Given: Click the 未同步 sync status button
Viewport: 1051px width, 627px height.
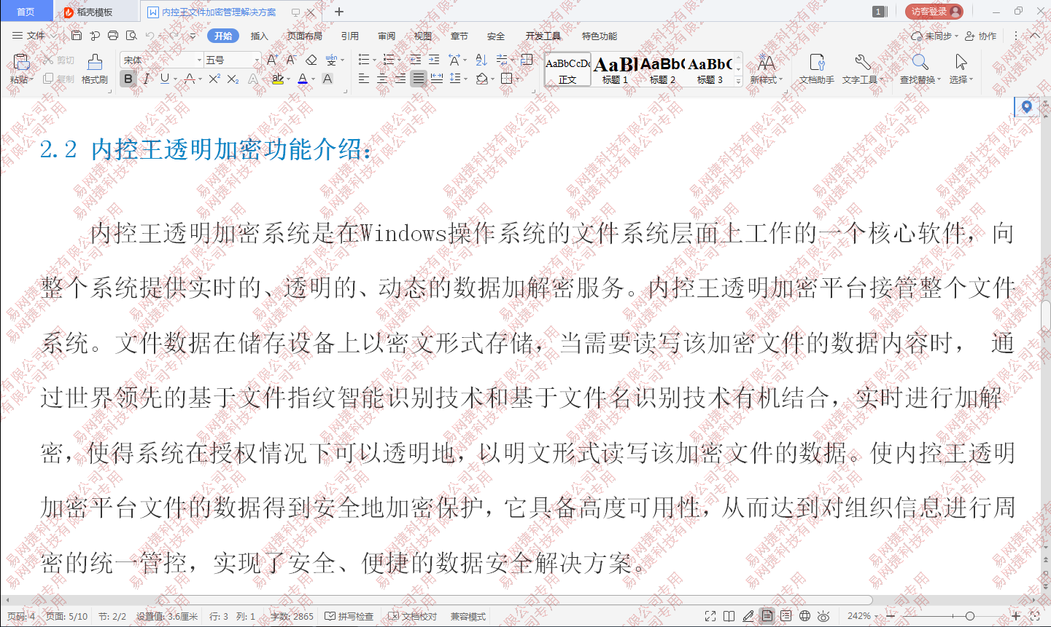Looking at the screenshot, I should pos(934,36).
